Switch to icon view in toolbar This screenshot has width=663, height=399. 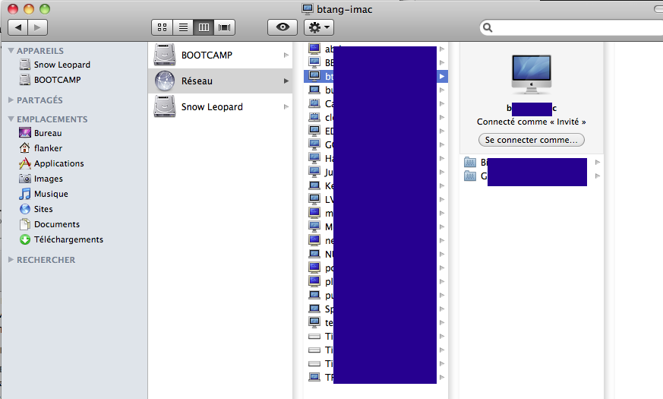point(162,27)
